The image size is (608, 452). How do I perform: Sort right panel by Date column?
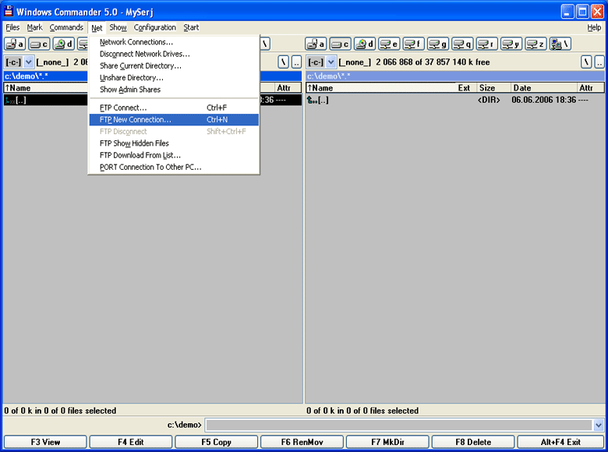click(544, 88)
